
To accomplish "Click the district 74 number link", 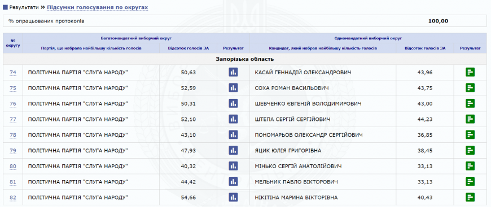I will coord(13,73).
